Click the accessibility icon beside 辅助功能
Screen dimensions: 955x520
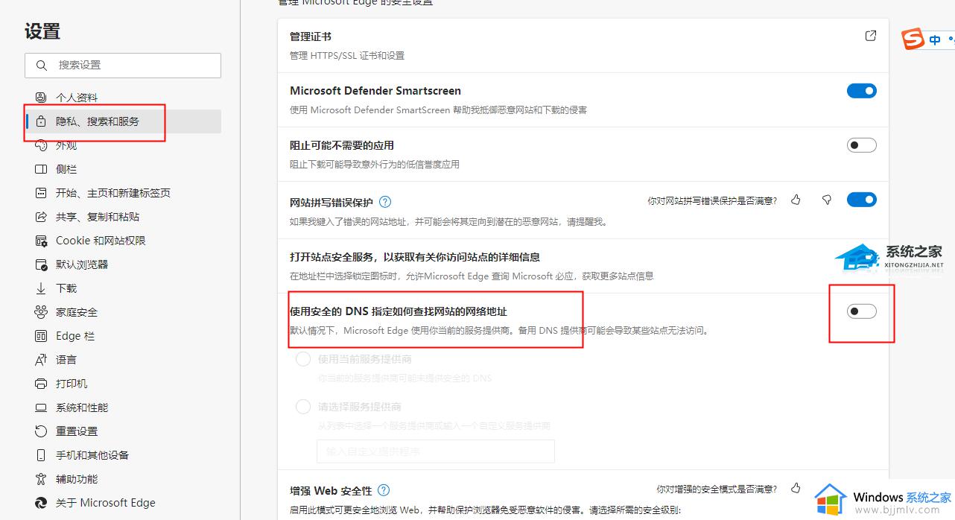(41, 479)
